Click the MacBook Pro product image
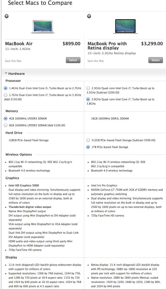 click(125, 27)
